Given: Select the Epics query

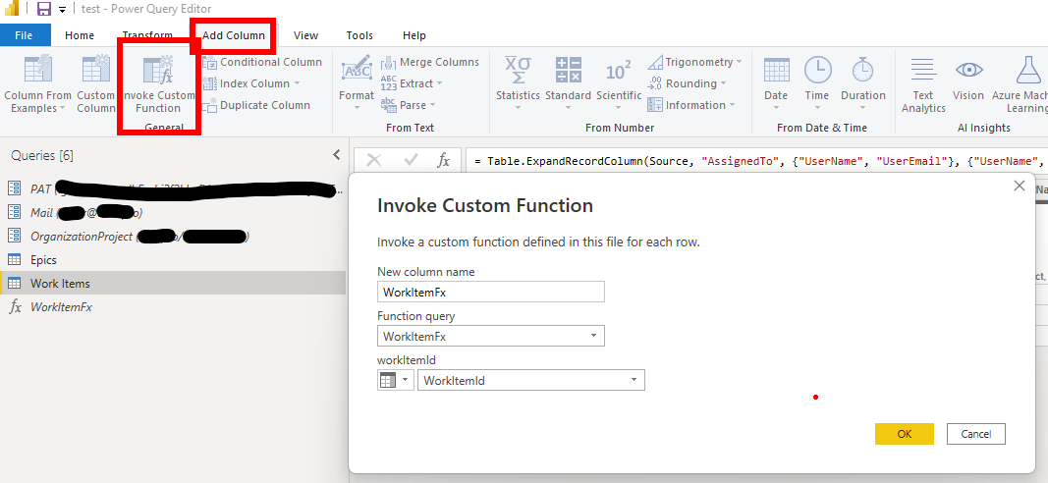Looking at the screenshot, I should coord(173,260).
